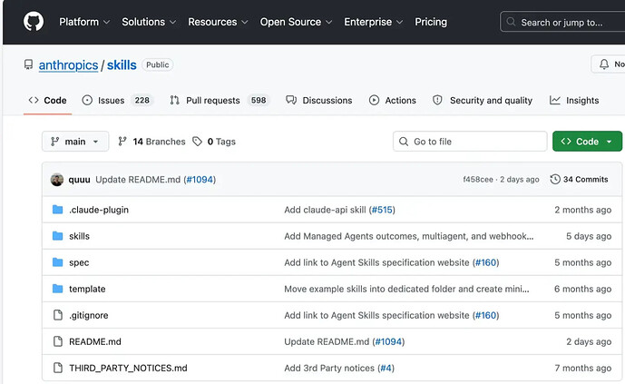Open #1094 link in the README.md row

[388, 341]
